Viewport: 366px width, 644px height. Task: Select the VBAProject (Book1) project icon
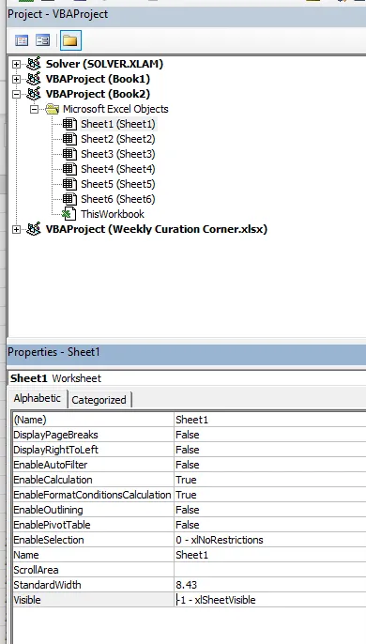point(34,79)
